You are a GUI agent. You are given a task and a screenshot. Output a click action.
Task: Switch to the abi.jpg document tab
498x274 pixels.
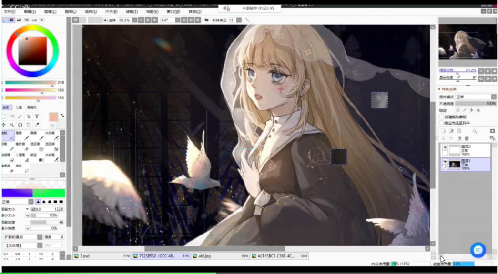[x=220, y=256]
